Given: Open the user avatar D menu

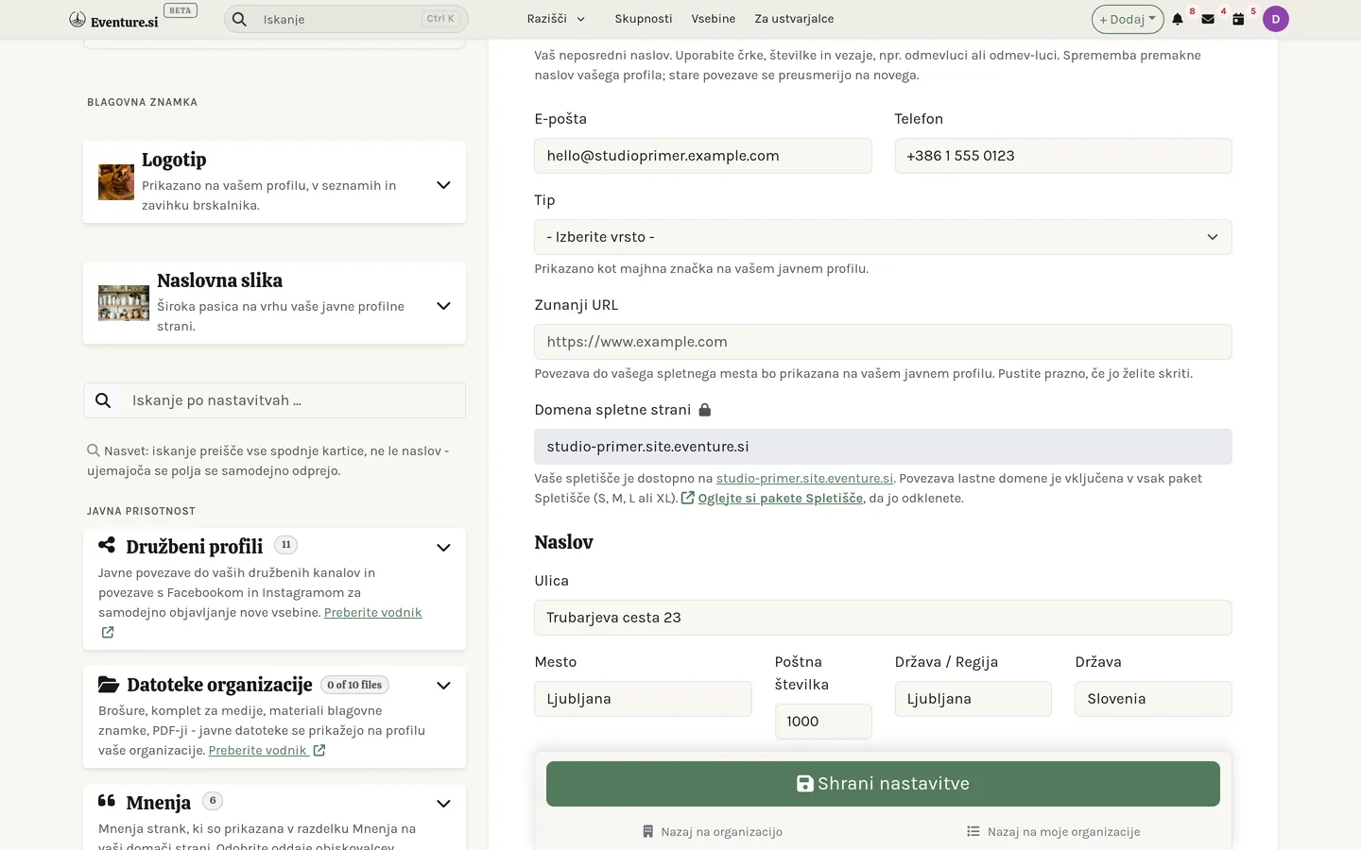Looking at the screenshot, I should click(x=1276, y=19).
